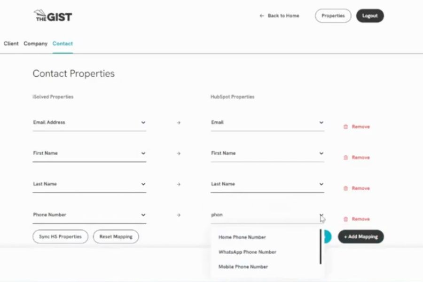Open the Properties button in header
The width and height of the screenshot is (423, 282).
click(333, 16)
